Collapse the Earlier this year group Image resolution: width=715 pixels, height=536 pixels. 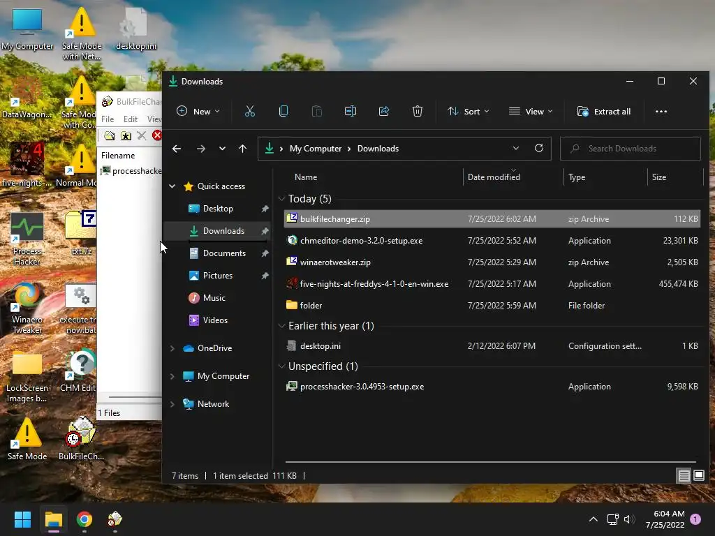click(281, 326)
